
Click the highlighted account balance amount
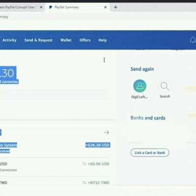pos(8,73)
